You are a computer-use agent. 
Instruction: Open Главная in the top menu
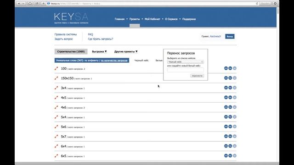[119, 19]
